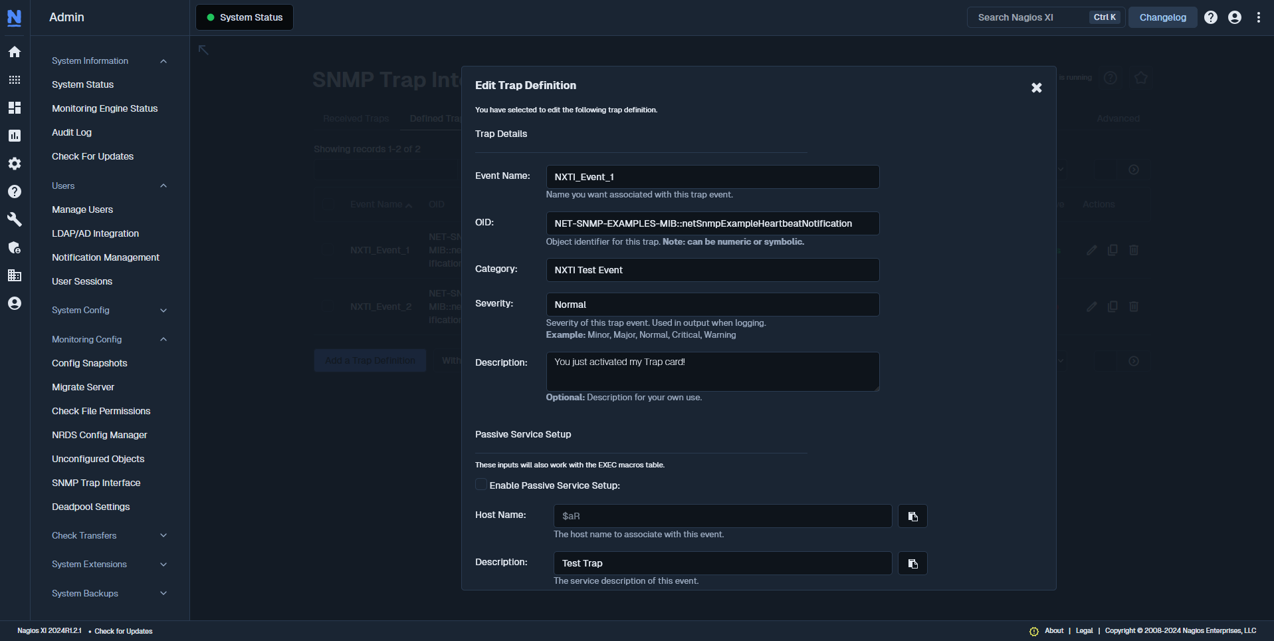1274x641 pixels.
Task: Click the favorite star icon on page
Action: [x=1141, y=78]
